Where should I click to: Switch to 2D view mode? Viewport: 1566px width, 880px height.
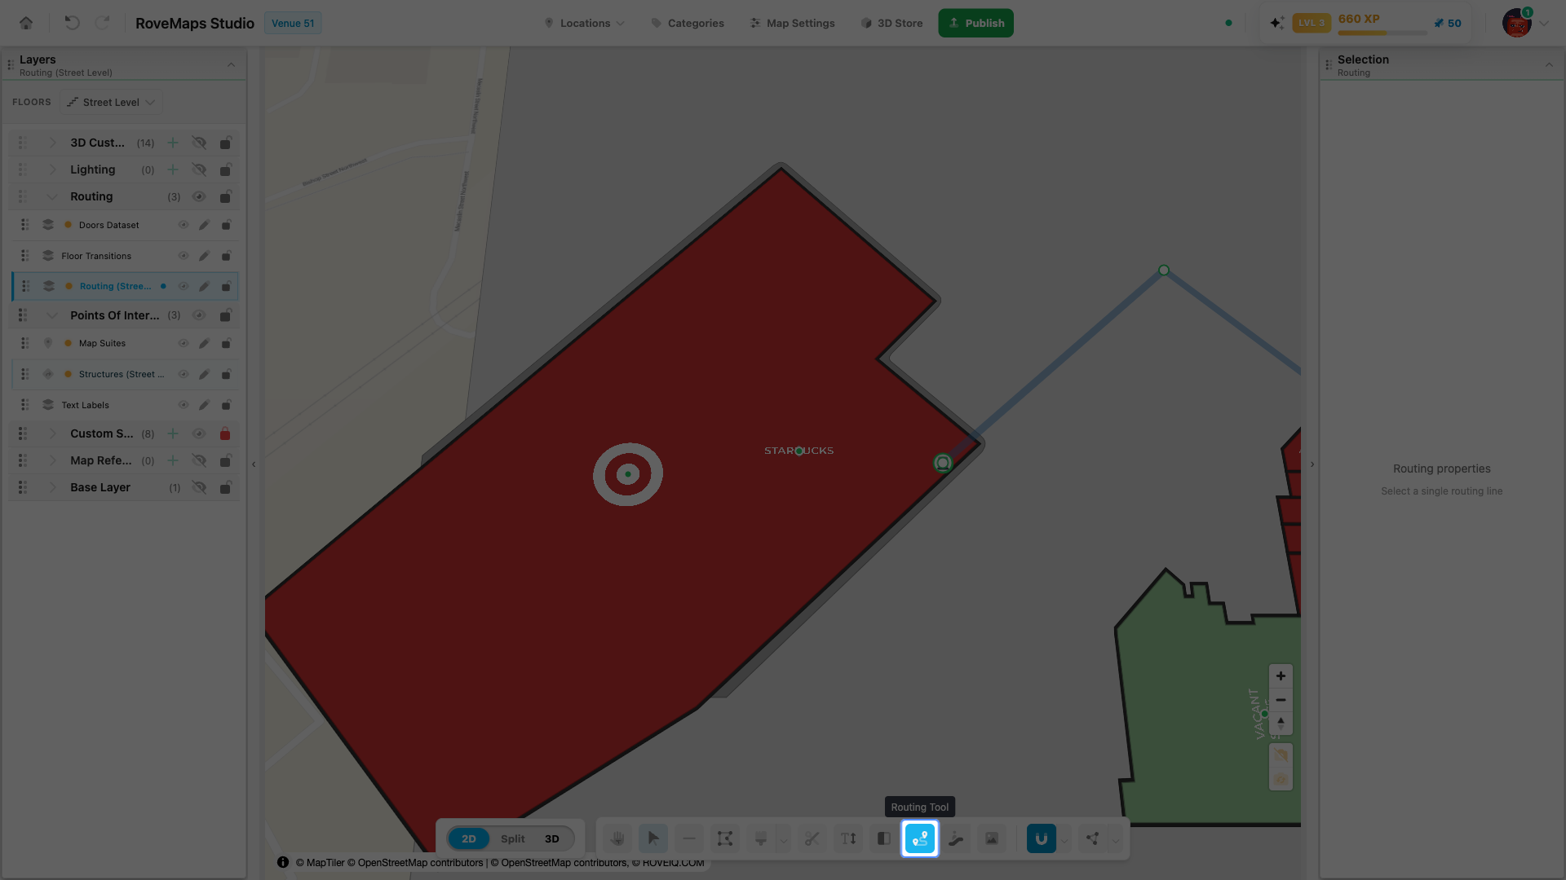click(x=469, y=838)
